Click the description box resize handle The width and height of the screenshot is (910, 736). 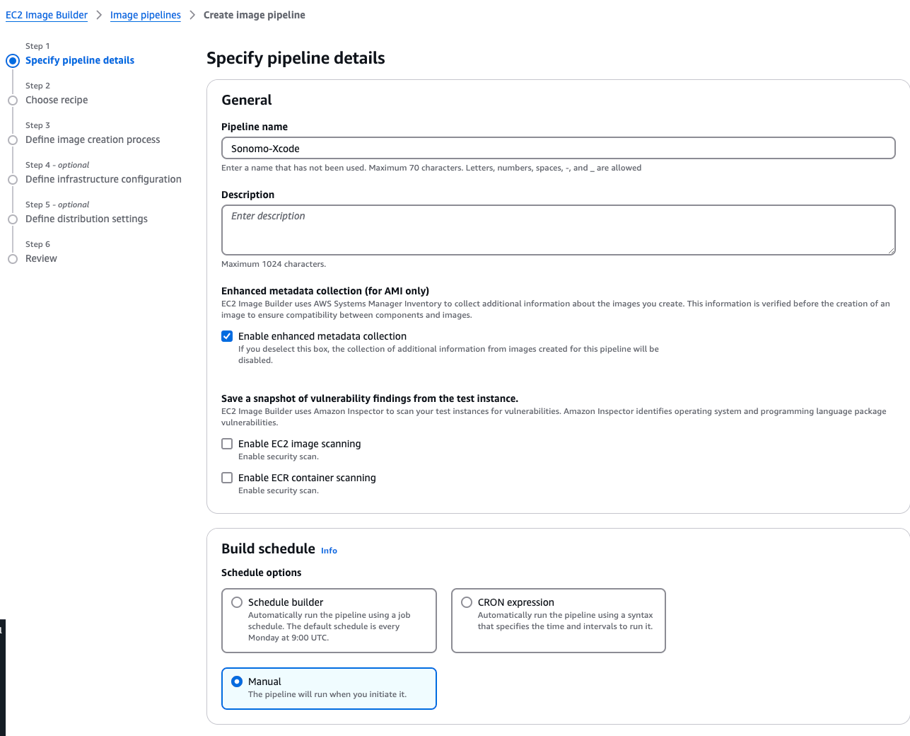[892, 251]
